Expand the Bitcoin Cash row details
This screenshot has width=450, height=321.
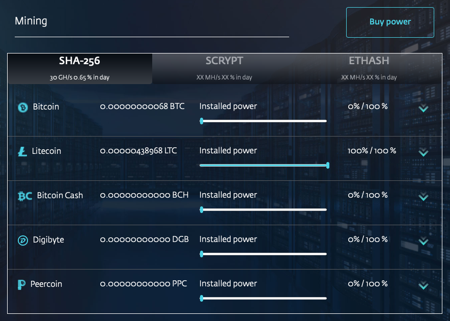tap(423, 197)
